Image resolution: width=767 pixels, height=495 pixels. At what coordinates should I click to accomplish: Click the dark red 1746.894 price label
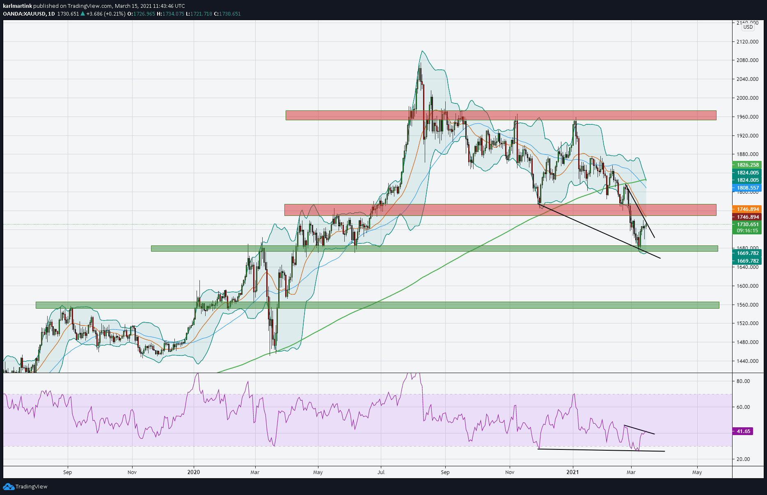[x=747, y=217]
